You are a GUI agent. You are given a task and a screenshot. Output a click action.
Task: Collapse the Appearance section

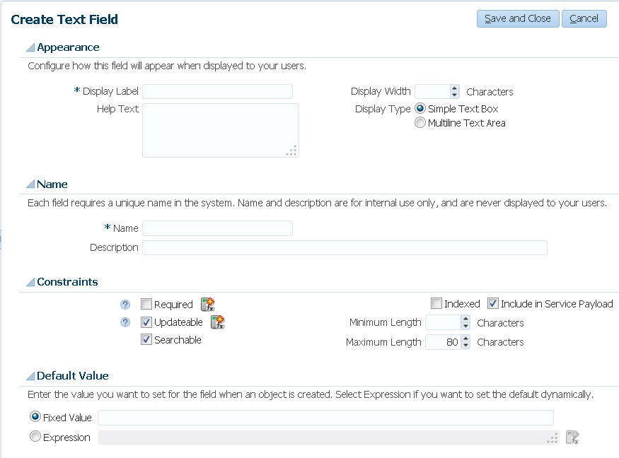click(x=30, y=48)
